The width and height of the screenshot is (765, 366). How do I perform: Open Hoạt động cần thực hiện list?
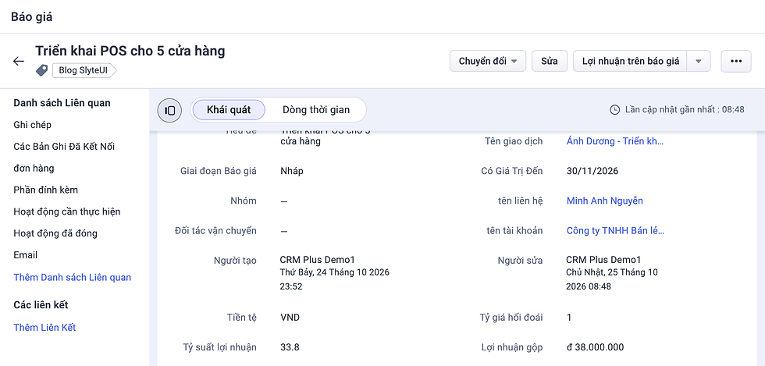tap(67, 211)
